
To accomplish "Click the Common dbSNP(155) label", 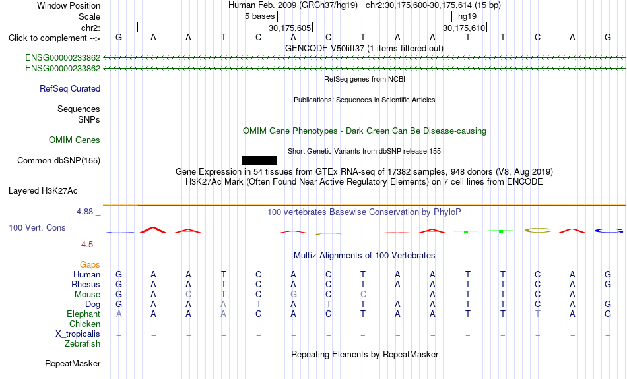I will (x=59, y=161).
